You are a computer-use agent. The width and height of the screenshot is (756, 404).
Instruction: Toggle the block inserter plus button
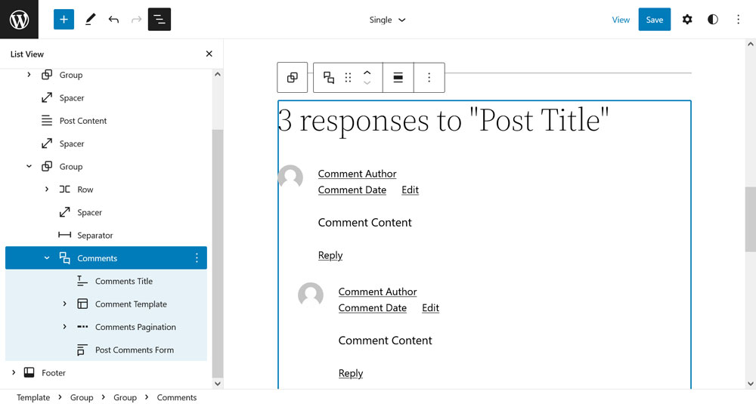coord(64,20)
